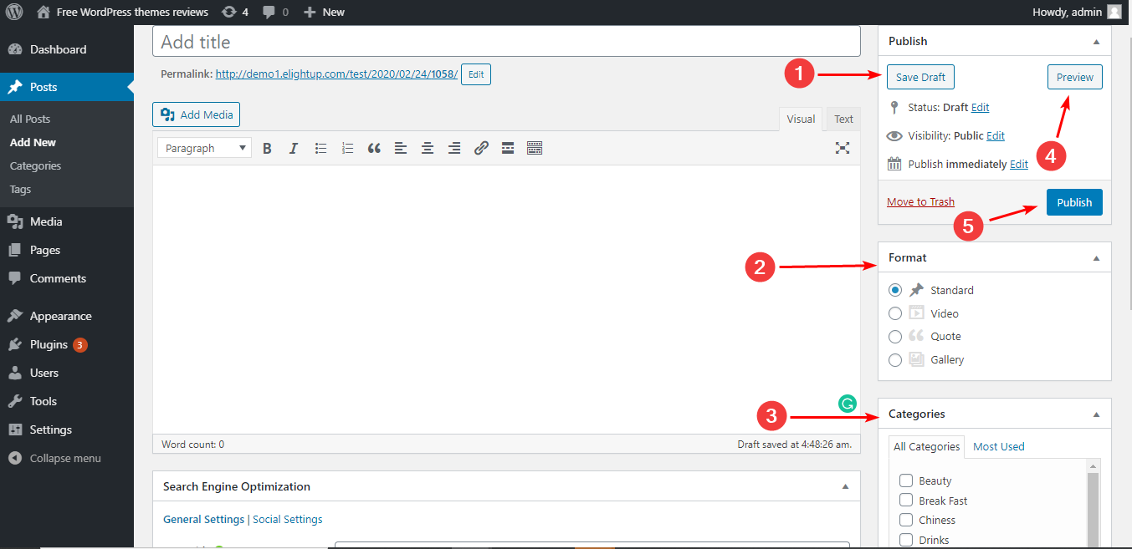Align text center
The height and width of the screenshot is (549, 1132).
click(428, 148)
